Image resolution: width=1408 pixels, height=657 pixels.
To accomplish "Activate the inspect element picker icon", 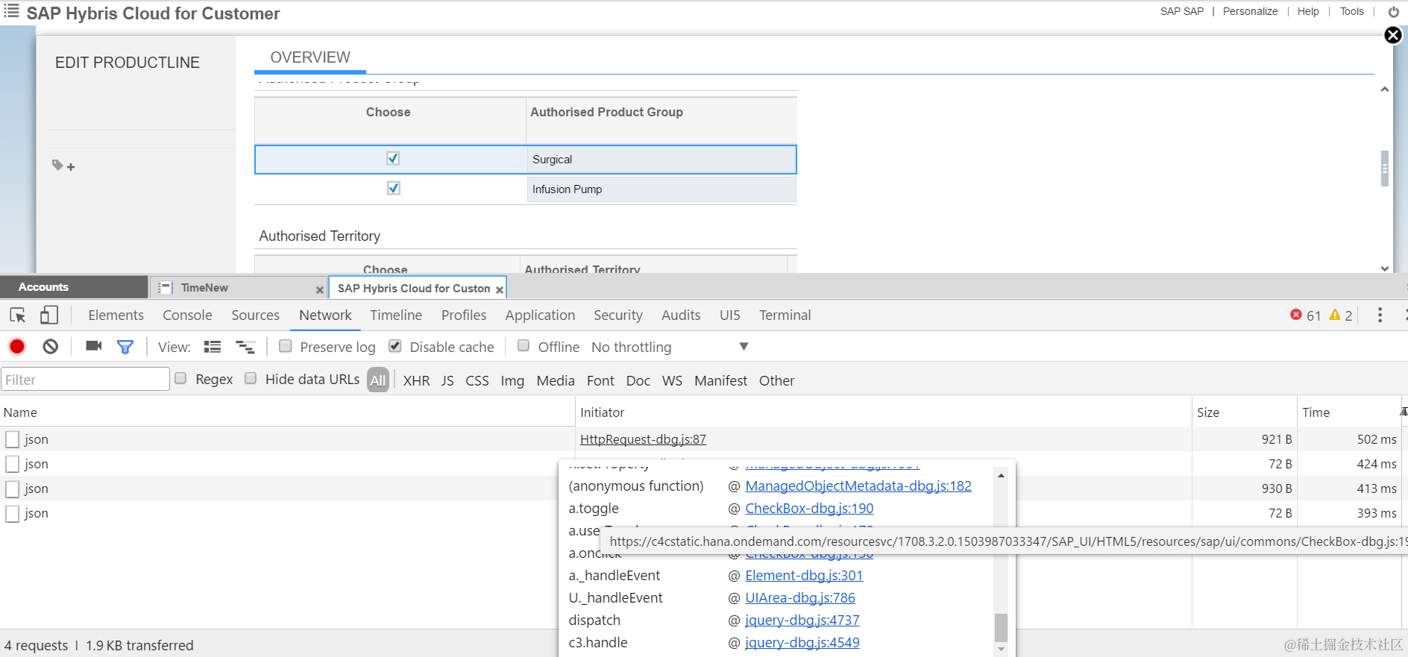I will tap(18, 315).
